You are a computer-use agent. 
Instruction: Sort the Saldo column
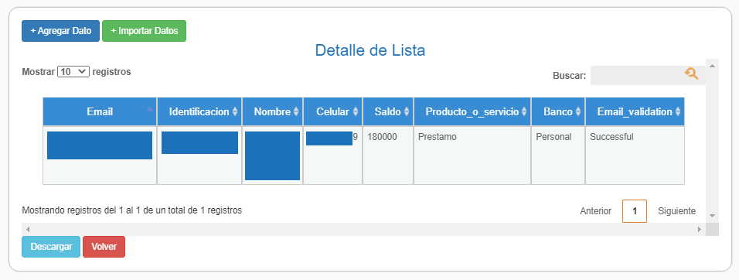coord(407,111)
